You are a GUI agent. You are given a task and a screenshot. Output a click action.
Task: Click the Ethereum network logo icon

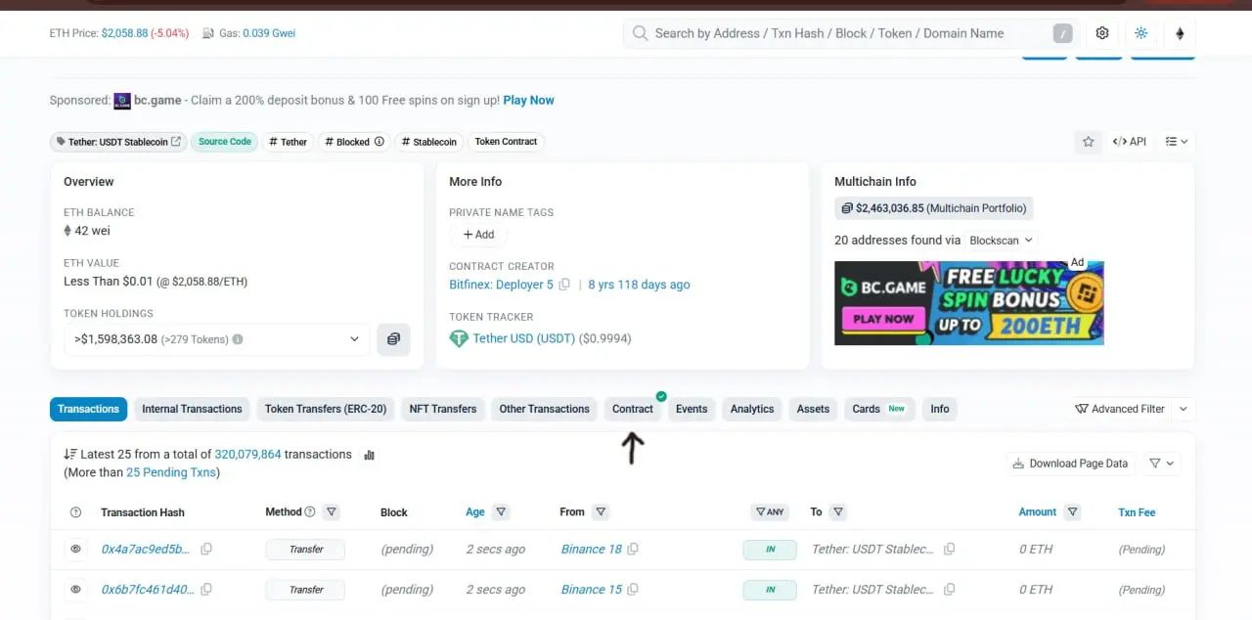1179,33
